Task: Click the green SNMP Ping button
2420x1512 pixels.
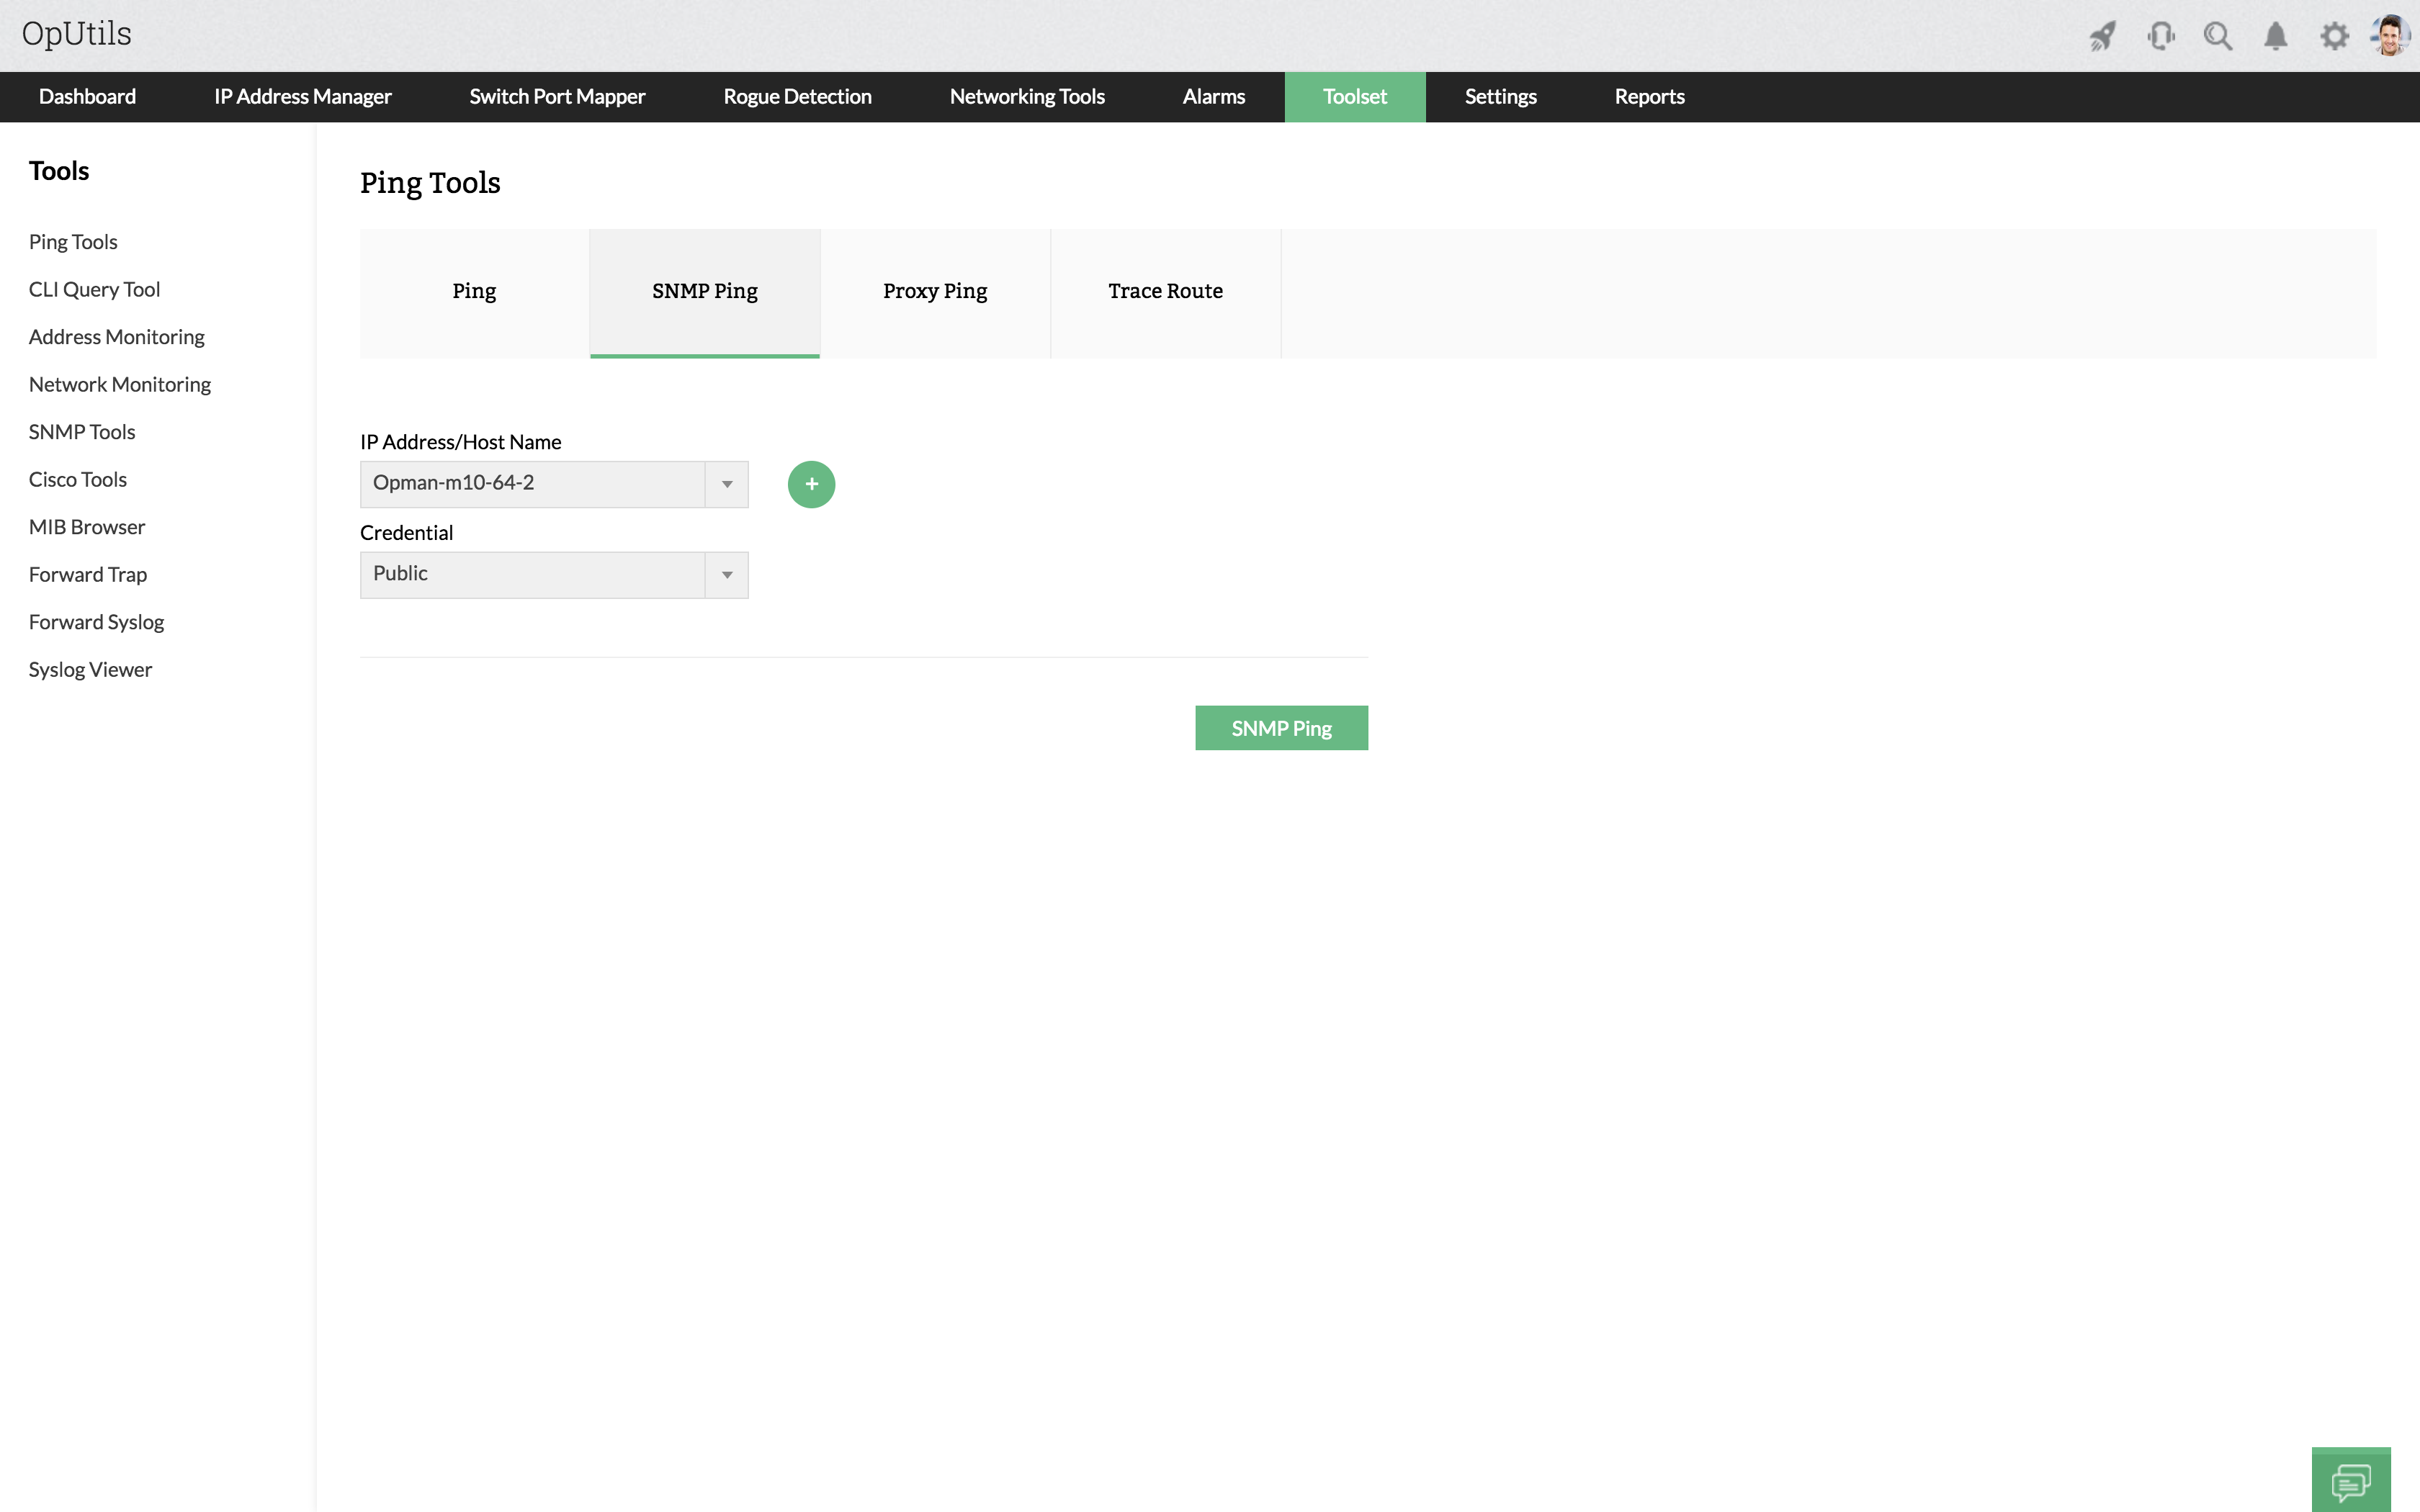Action: click(1281, 728)
